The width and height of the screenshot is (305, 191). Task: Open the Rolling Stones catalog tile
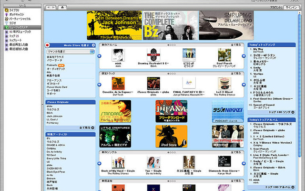228,136
